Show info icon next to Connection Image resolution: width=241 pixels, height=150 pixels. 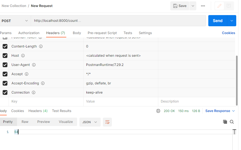click(34, 92)
